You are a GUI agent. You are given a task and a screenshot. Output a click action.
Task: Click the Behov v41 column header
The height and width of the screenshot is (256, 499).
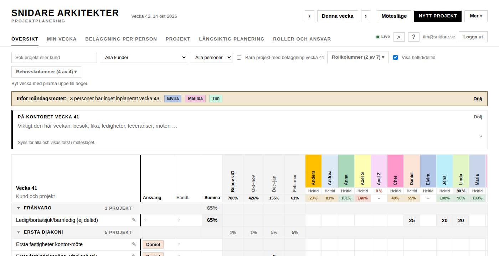coord(233,175)
